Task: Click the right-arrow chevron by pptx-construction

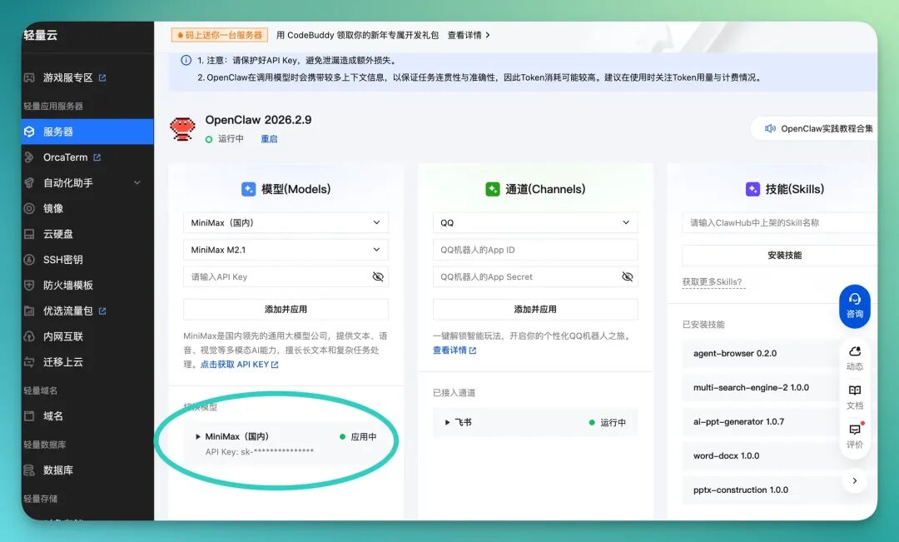Action: (x=854, y=480)
